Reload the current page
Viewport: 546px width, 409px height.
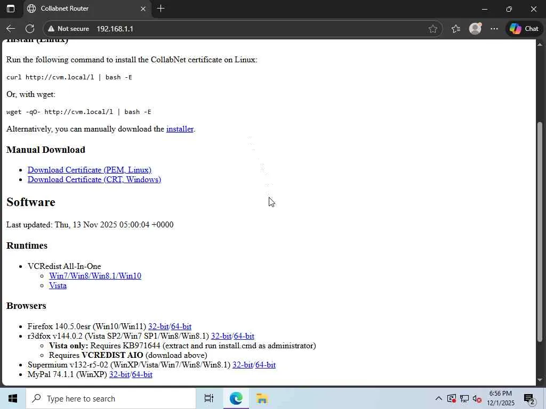(x=30, y=29)
